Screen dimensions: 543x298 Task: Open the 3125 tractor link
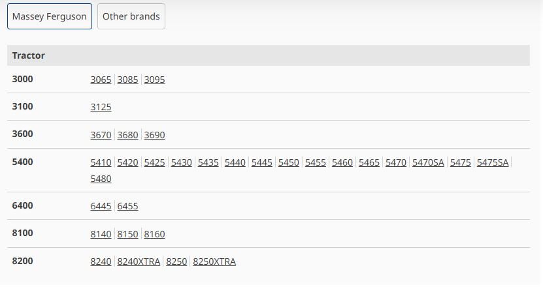[x=101, y=108]
